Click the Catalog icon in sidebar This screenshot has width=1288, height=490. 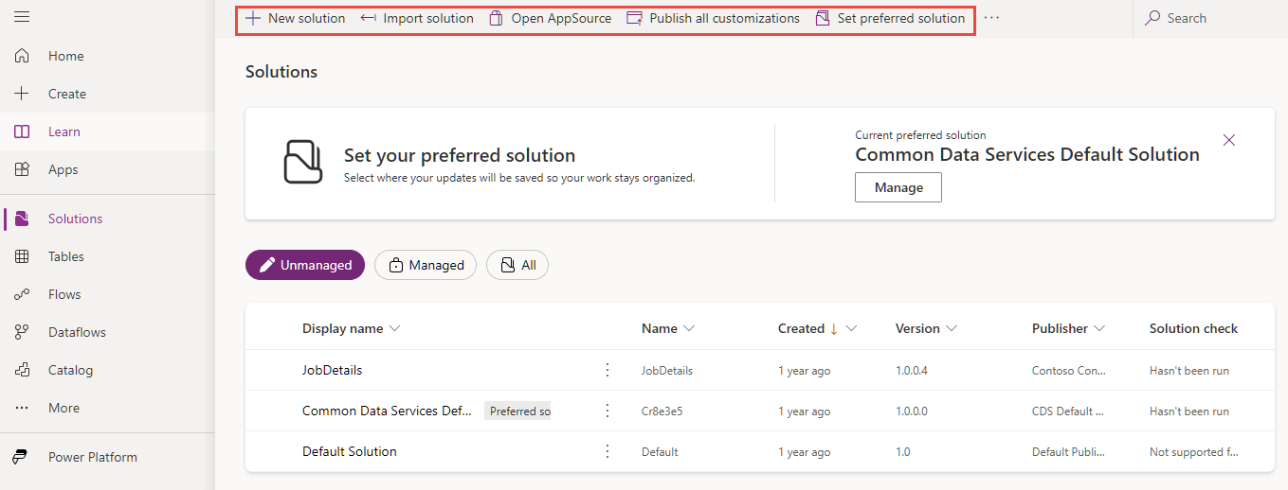22,370
